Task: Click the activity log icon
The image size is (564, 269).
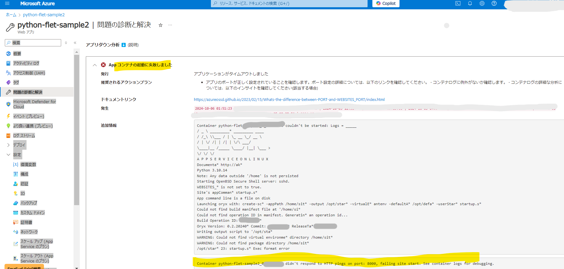Action: (8, 63)
